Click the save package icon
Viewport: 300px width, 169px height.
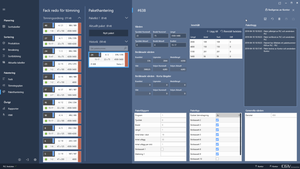pos(265,19)
